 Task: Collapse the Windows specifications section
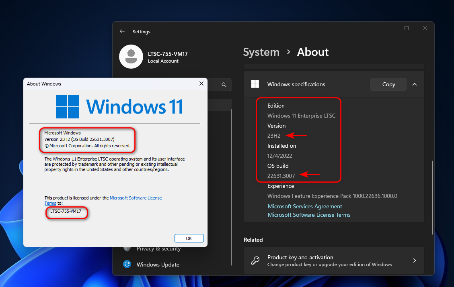tap(415, 84)
